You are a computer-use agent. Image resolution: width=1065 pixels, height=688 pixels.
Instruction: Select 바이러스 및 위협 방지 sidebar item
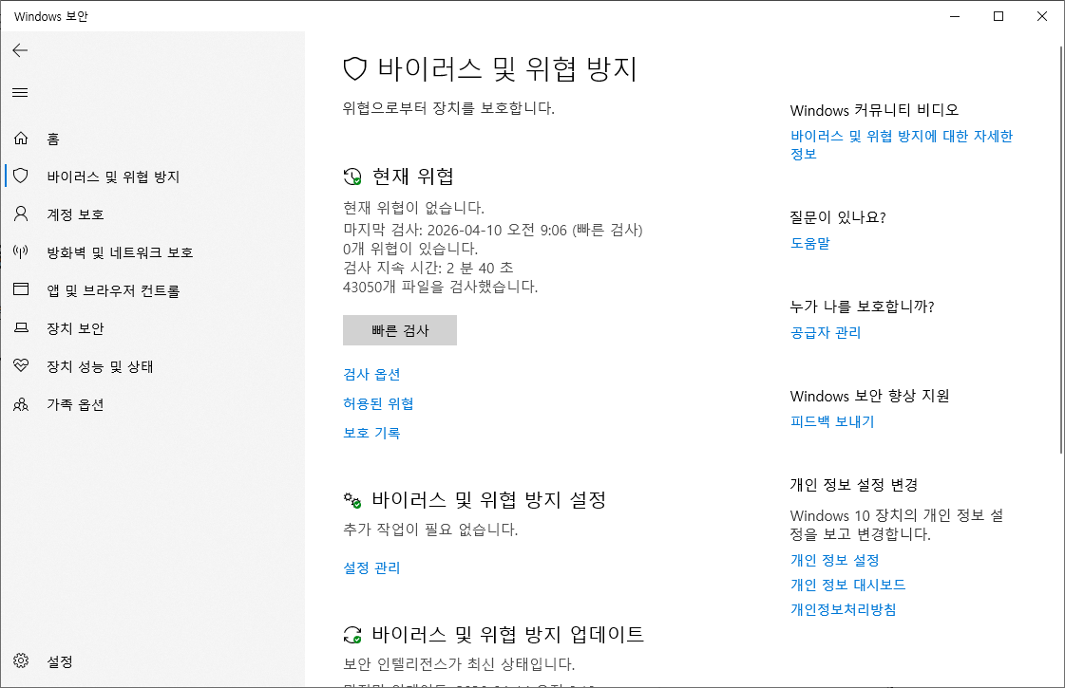pyautogui.click(x=152, y=177)
